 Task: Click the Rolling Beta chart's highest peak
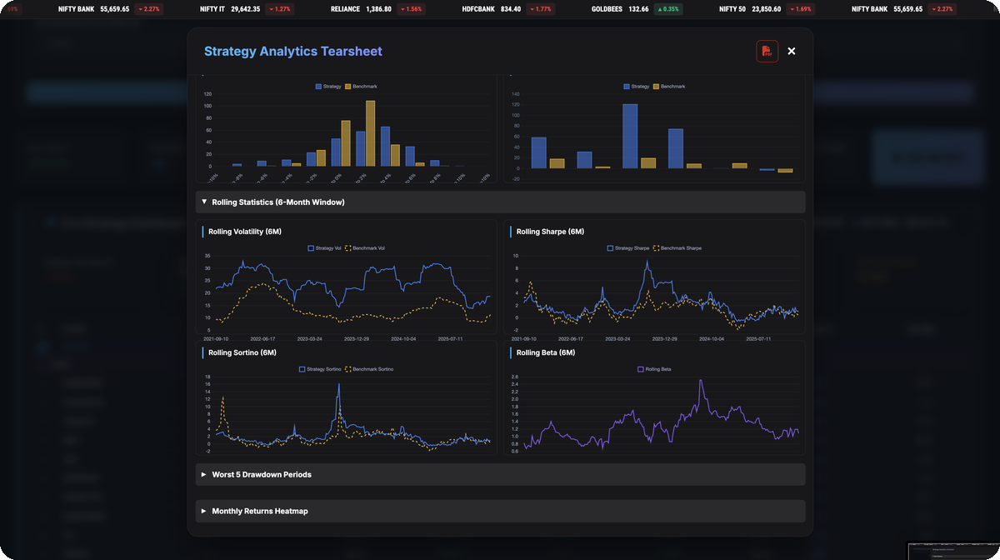(x=701, y=382)
